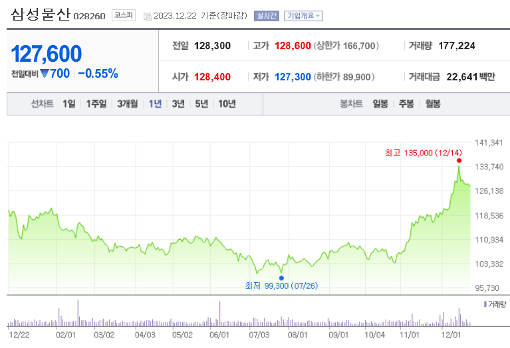Viewport: 510px width, 348px height.
Task: Click the 최저 99,300 (07/26) label
Action: (x=281, y=286)
